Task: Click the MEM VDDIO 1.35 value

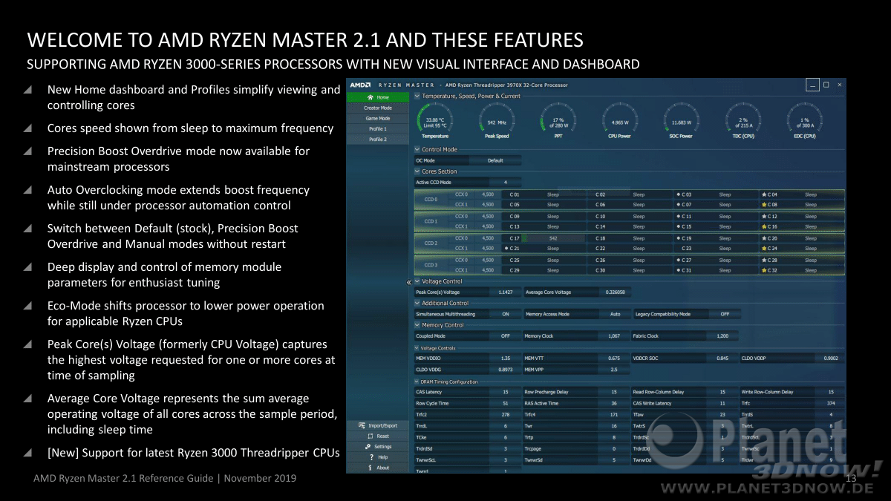Action: click(x=505, y=358)
